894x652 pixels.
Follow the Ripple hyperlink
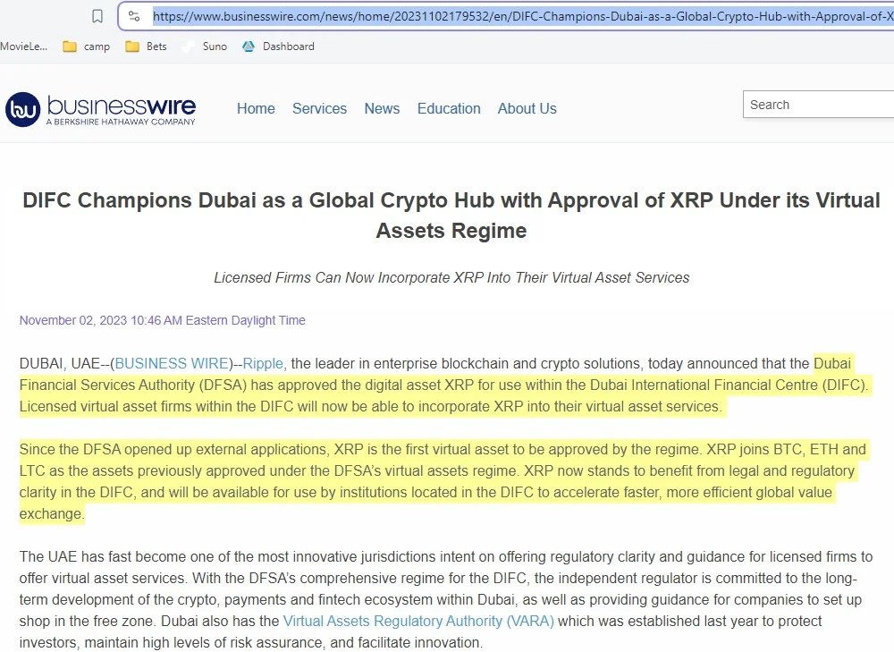[x=263, y=363]
